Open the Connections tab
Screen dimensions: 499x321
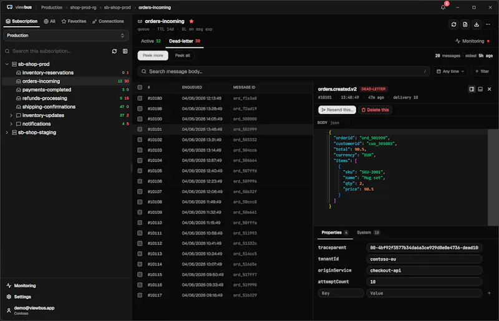click(108, 21)
